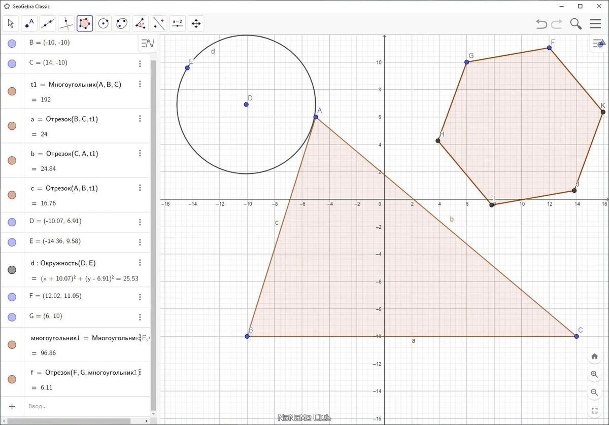Click the t1 area value 192
The width and height of the screenshot is (609, 425).
click(46, 100)
